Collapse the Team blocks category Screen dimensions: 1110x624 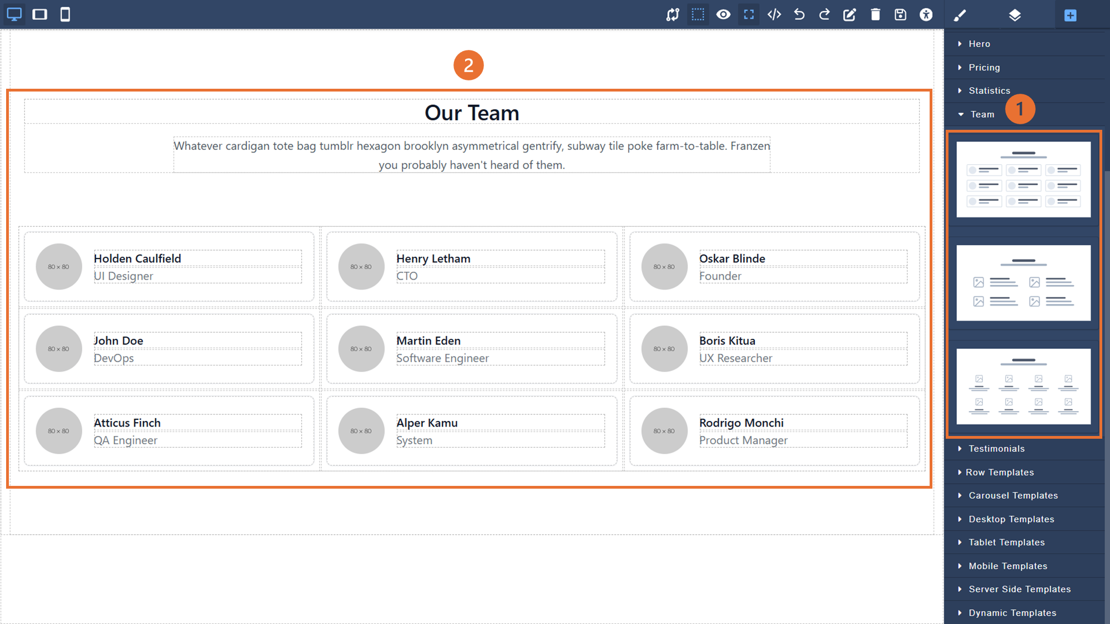pyautogui.click(x=982, y=114)
